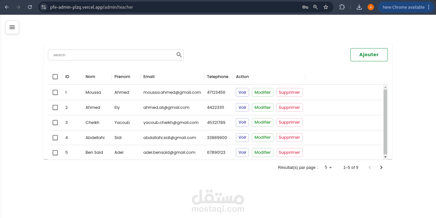Screen dimensions: 436x218
Task: Open the browser zoom indicator icon
Action: (x=316, y=7)
